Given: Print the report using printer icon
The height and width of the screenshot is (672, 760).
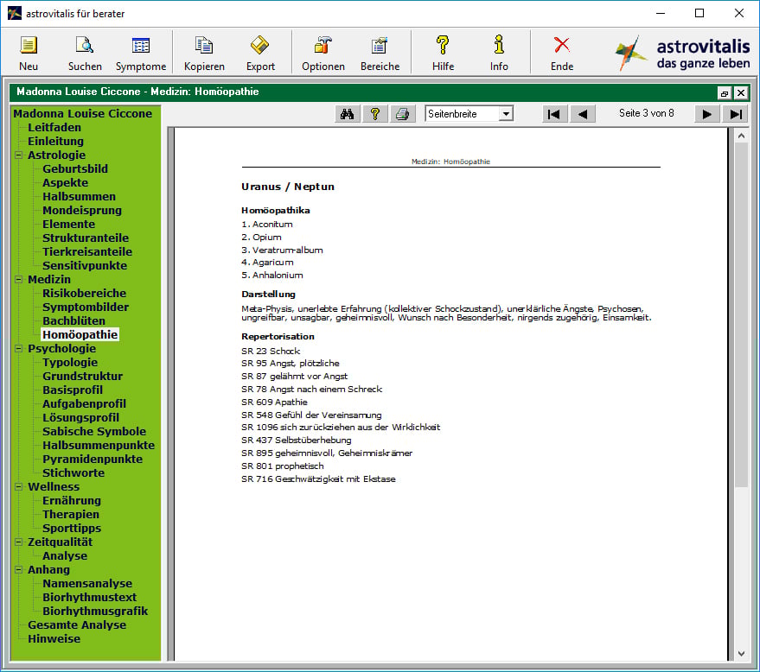Looking at the screenshot, I should [x=402, y=114].
